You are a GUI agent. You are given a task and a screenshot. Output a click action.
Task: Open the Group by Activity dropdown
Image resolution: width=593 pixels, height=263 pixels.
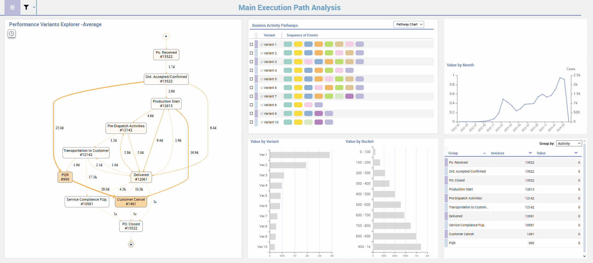[x=569, y=143]
